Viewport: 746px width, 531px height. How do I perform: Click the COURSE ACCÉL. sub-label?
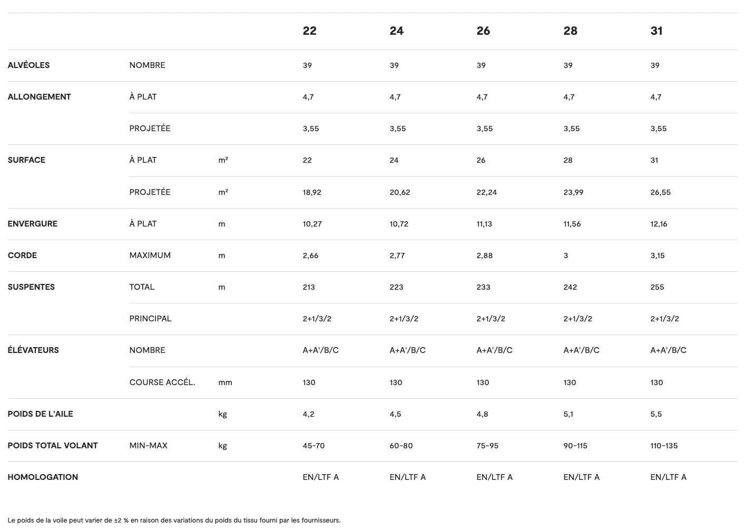[162, 382]
